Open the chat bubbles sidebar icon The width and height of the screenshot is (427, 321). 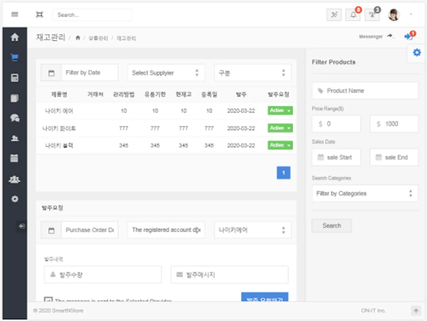coord(15,118)
